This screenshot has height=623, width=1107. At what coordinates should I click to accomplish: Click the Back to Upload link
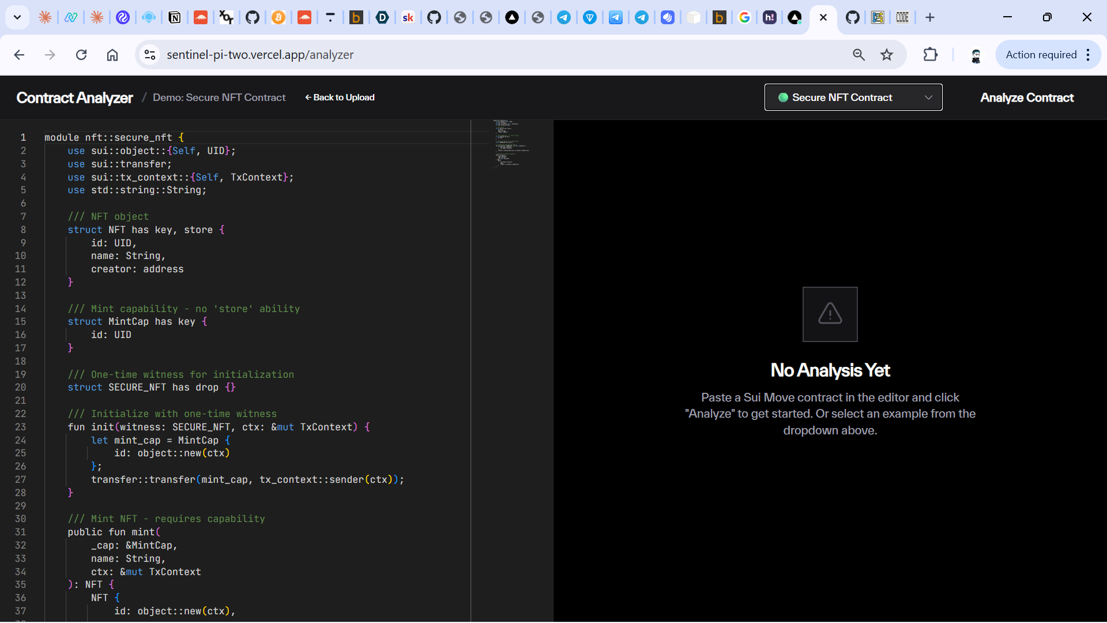(x=340, y=97)
